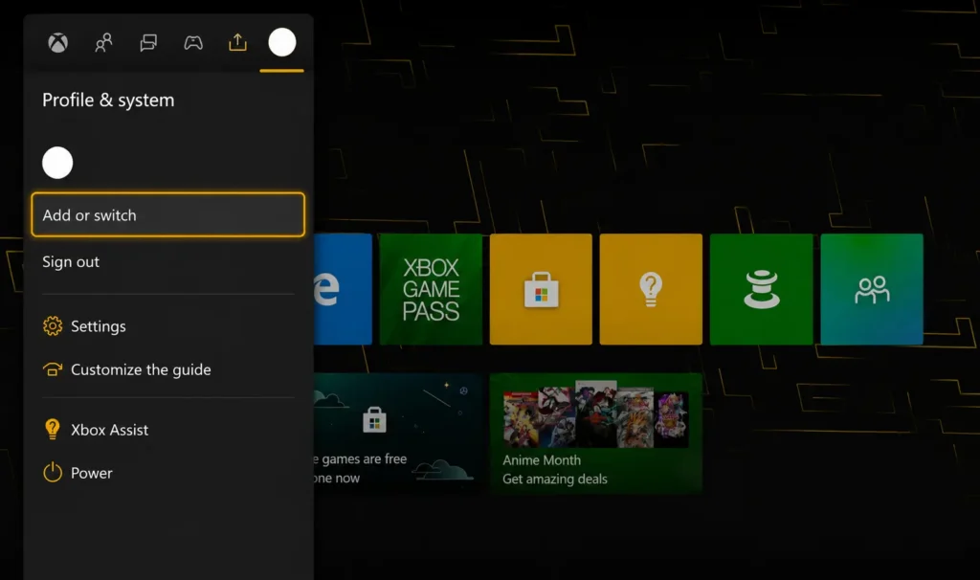Click the Power symbol icon
The height and width of the screenshot is (580, 980).
pyautogui.click(x=53, y=472)
